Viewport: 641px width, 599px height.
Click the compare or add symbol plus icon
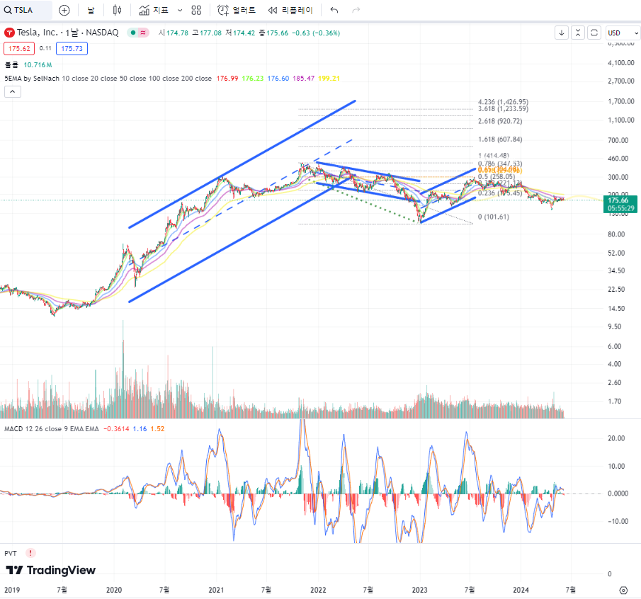tap(64, 10)
